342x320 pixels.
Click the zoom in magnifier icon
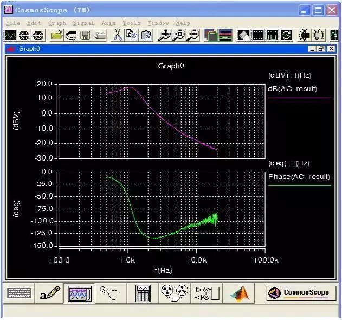[x=164, y=35]
